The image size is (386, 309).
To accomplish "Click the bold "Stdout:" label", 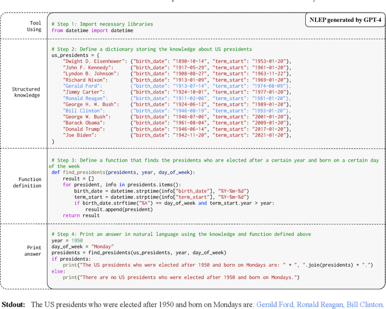I will point(13,305).
